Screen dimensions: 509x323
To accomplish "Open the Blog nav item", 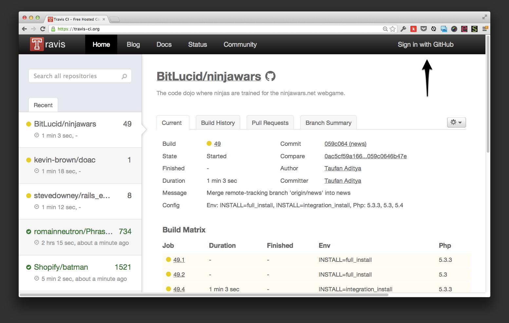I will pyautogui.click(x=133, y=44).
